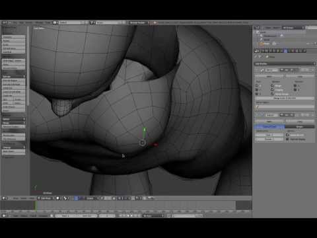Toggle the Merge option checkbox
Screen dimensions: 317x238
point(272,86)
